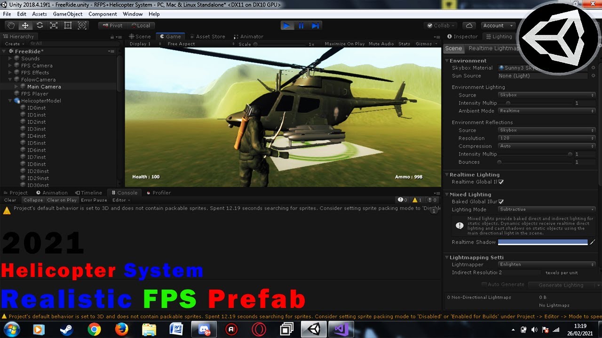Select the Rotate tool in the toolbar
The width and height of the screenshot is (602, 338).
[40, 25]
